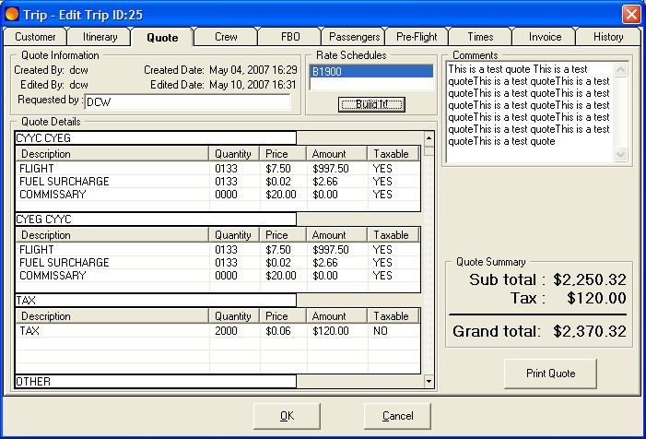Click the CYEG CYYC section header

click(x=156, y=219)
